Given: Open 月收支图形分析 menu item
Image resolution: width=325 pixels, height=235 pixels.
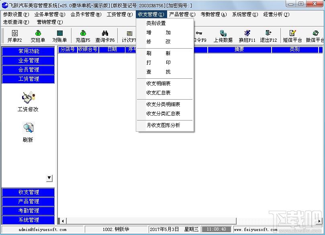Looking at the screenshot, I should coord(164,125).
